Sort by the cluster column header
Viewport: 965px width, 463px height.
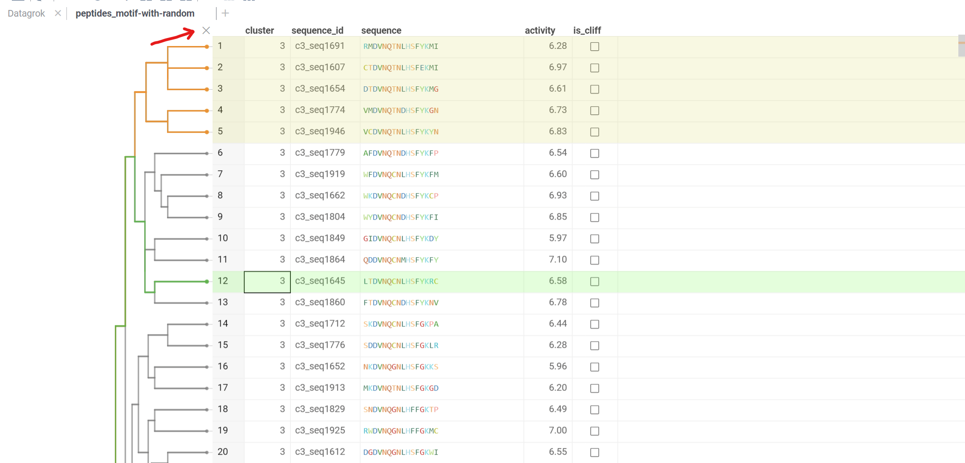[x=260, y=30]
